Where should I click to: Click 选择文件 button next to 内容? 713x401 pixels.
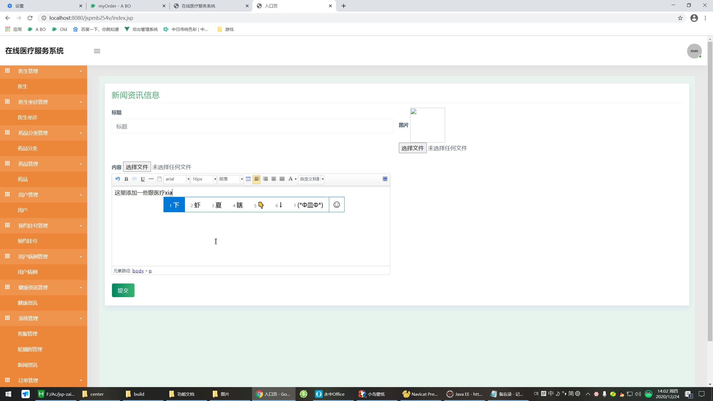click(x=137, y=167)
